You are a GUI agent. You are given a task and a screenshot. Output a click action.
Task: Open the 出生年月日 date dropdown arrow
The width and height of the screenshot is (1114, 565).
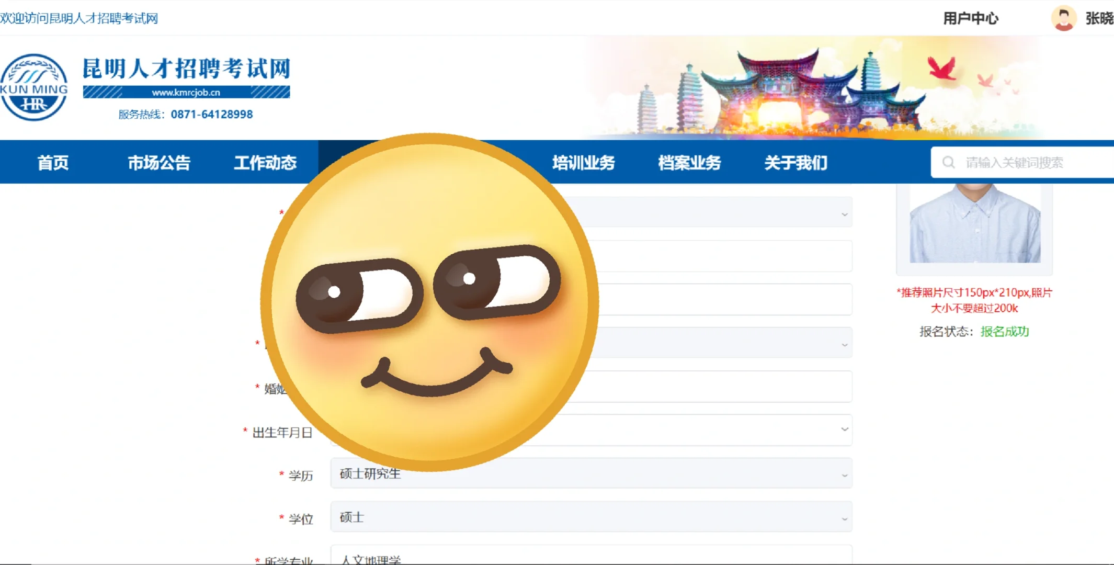tap(844, 430)
